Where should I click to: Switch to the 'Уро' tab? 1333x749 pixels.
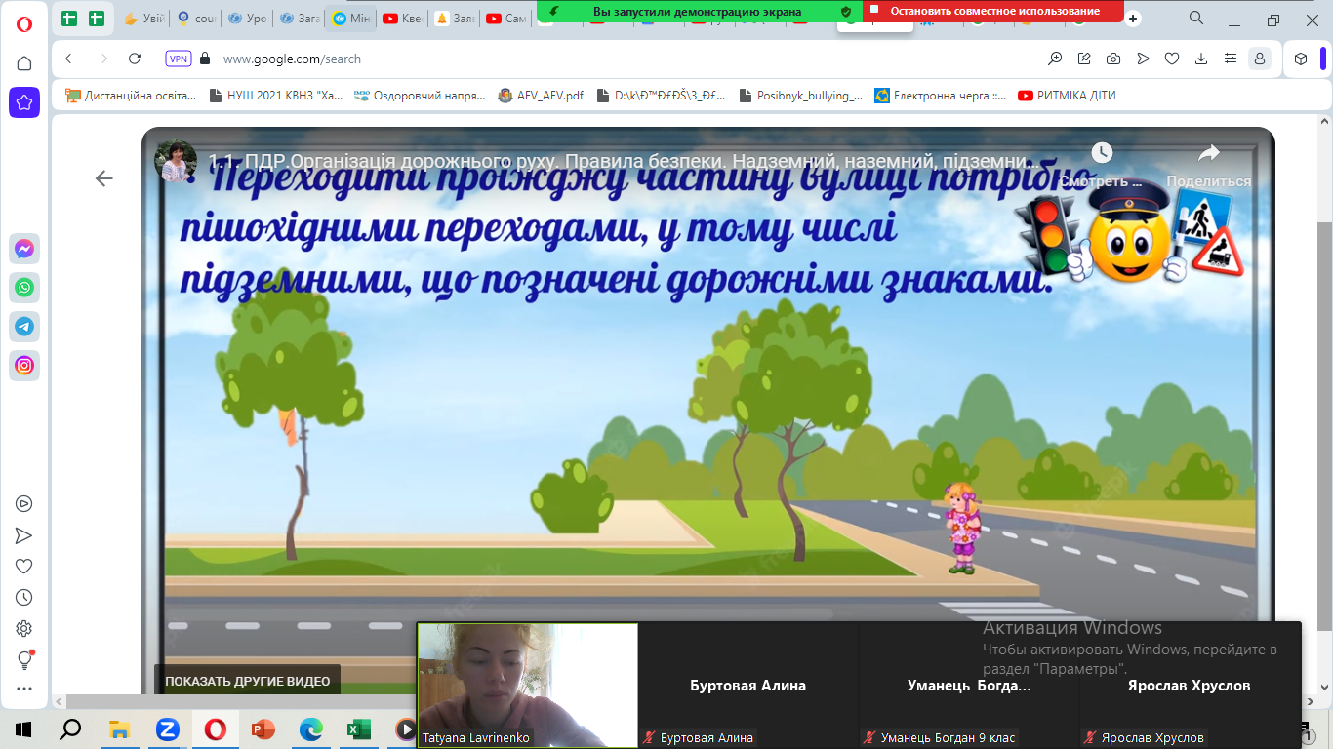coord(247,19)
